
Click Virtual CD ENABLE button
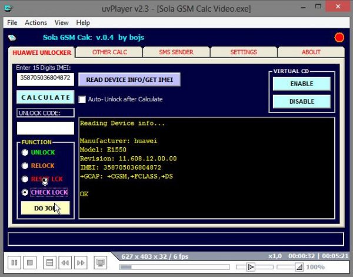pyautogui.click(x=302, y=84)
